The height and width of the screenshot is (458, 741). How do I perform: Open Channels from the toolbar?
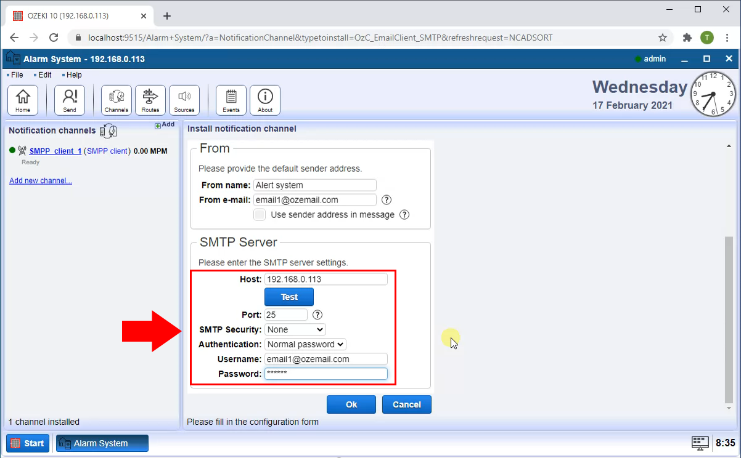[117, 100]
